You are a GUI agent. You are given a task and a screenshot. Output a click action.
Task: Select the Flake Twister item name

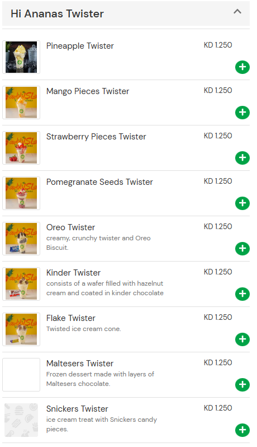click(x=71, y=318)
